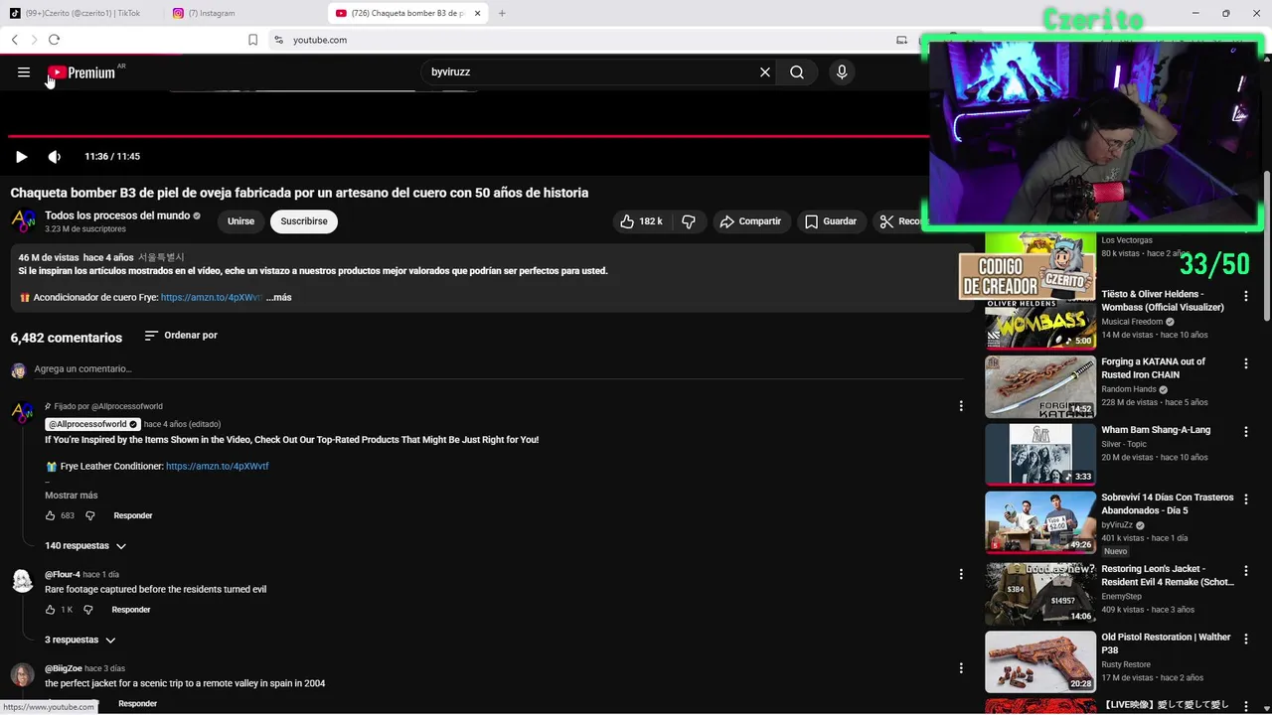Screen dimensions: 1272x715
Task: Open @Allprocessofworld commenter handle
Action: tap(93, 424)
